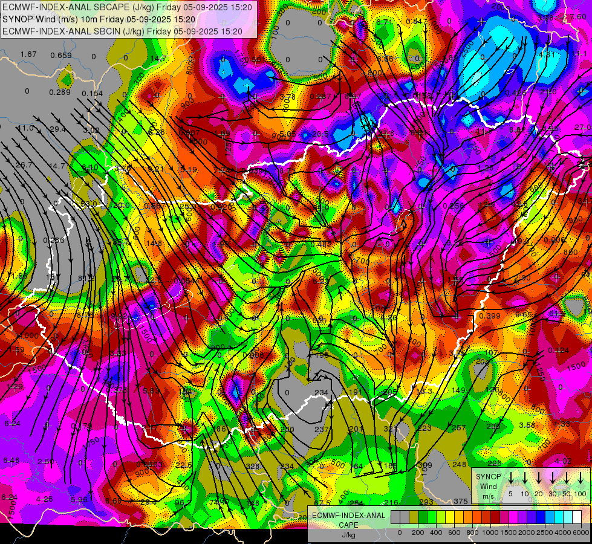Click station value 223
The image size is (592, 544).
(424, 428)
